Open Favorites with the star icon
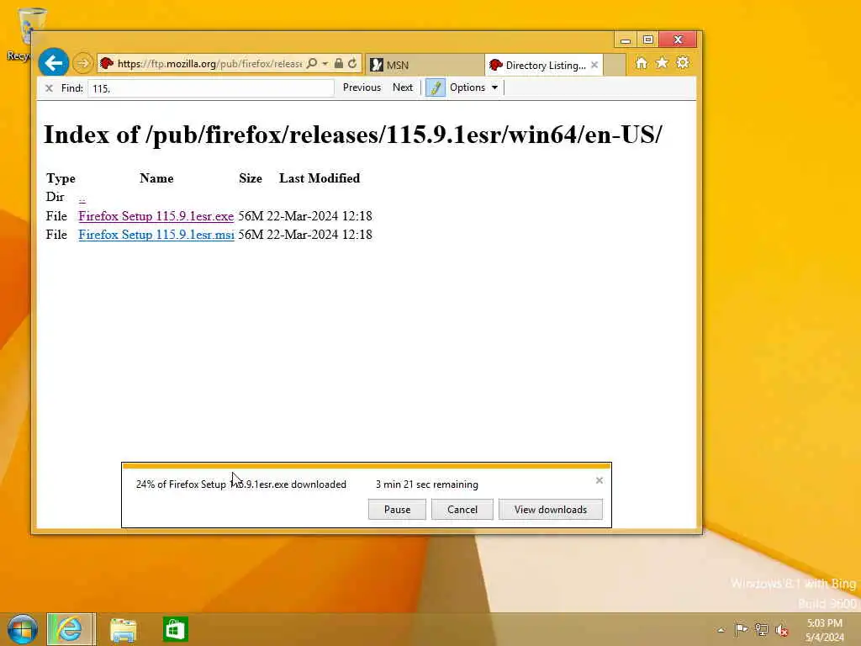Image resolution: width=861 pixels, height=646 pixels. [x=663, y=63]
